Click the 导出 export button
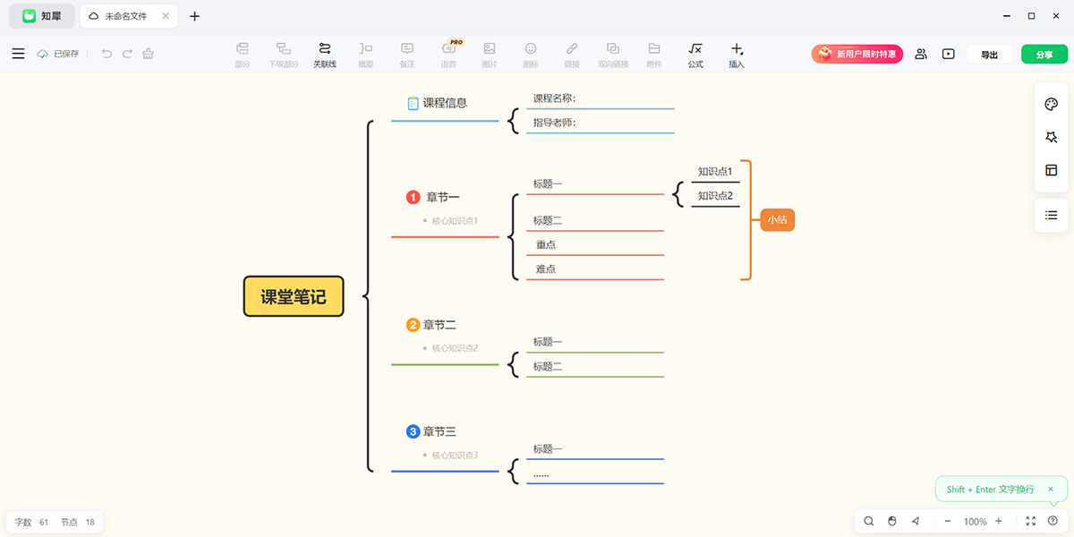The width and height of the screenshot is (1074, 537). click(x=989, y=55)
